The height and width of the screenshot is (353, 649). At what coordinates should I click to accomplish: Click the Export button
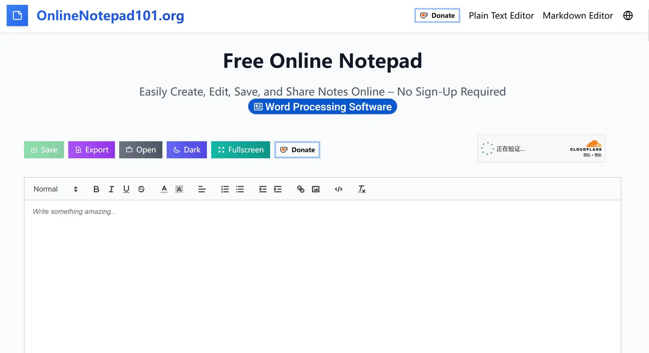(x=91, y=150)
